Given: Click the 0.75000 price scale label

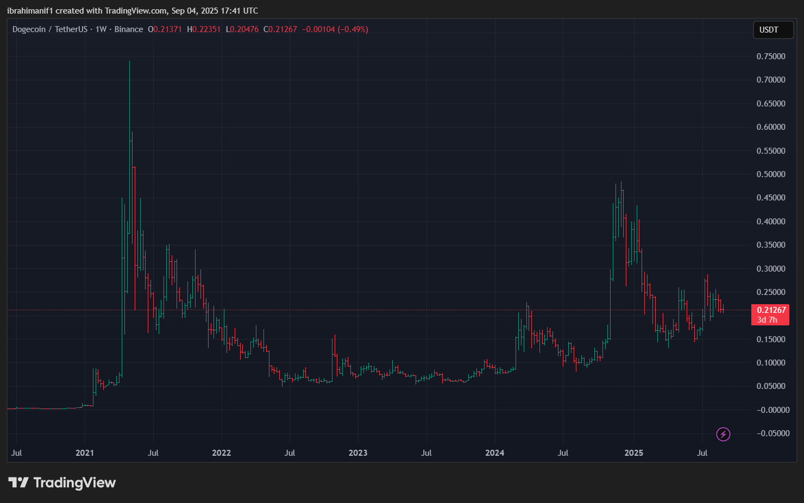Looking at the screenshot, I should tap(771, 56).
